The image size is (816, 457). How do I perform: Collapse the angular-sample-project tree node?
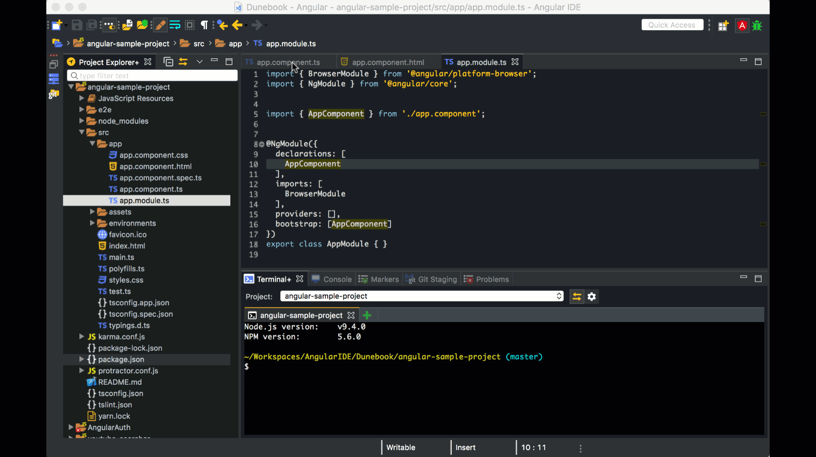pyautogui.click(x=71, y=87)
